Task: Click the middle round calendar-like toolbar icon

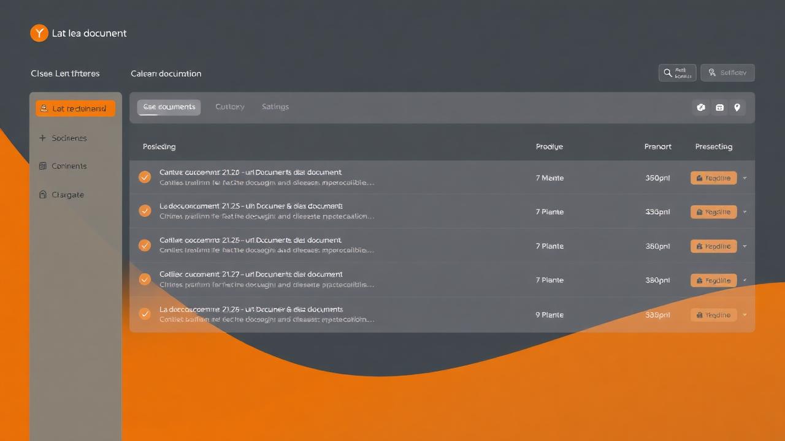Action: pos(719,107)
